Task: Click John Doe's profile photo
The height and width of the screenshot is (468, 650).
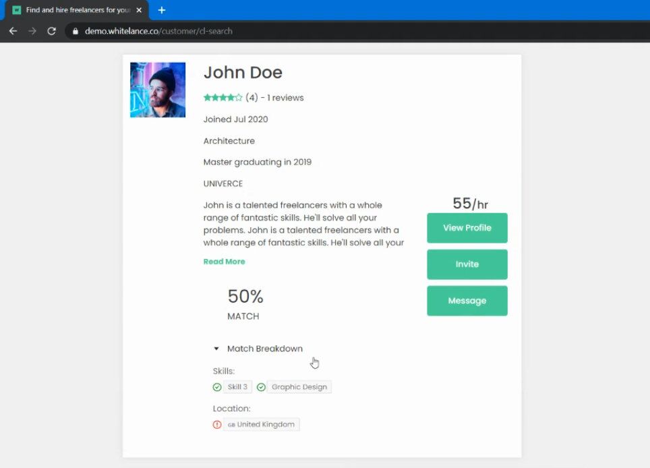Action: 158,90
